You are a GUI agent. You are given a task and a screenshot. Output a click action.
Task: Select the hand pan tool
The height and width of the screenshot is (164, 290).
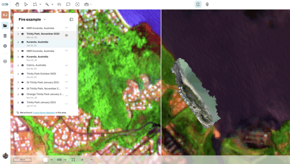tap(17, 4)
